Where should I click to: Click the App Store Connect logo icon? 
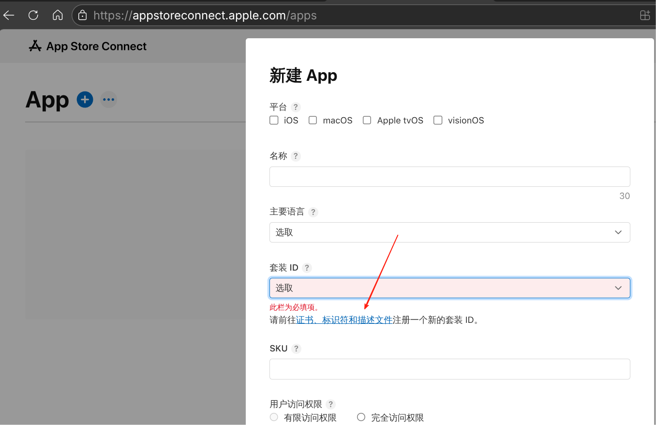tap(35, 46)
